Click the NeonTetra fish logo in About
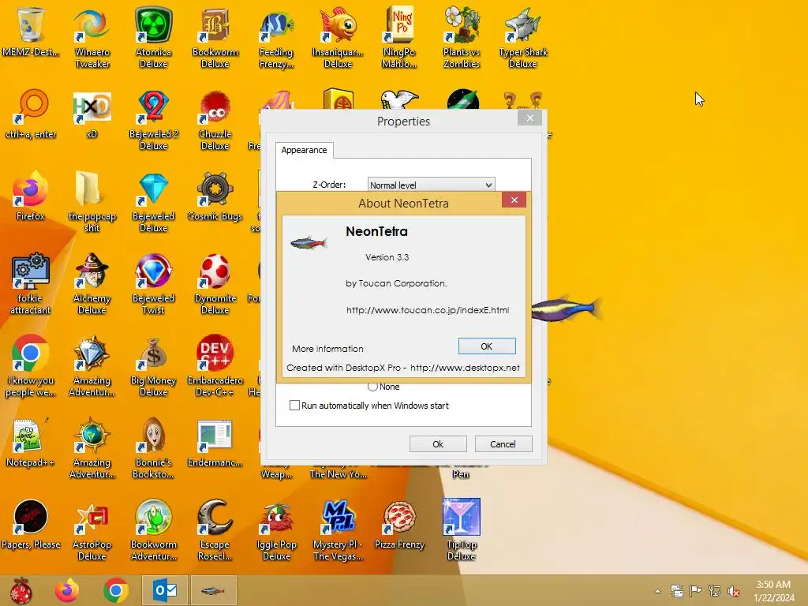This screenshot has height=606, width=808. (309, 241)
